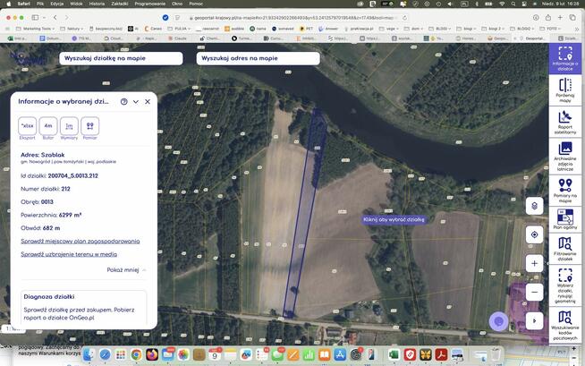Click the help question mark icon

coord(123,102)
